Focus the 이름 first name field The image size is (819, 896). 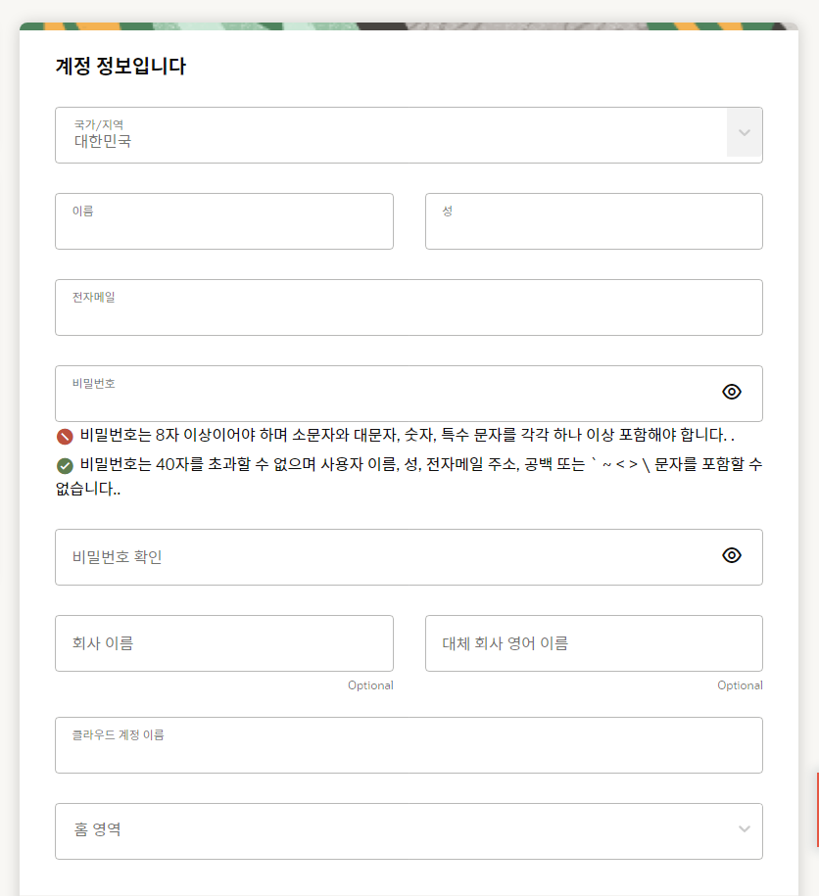pos(224,221)
